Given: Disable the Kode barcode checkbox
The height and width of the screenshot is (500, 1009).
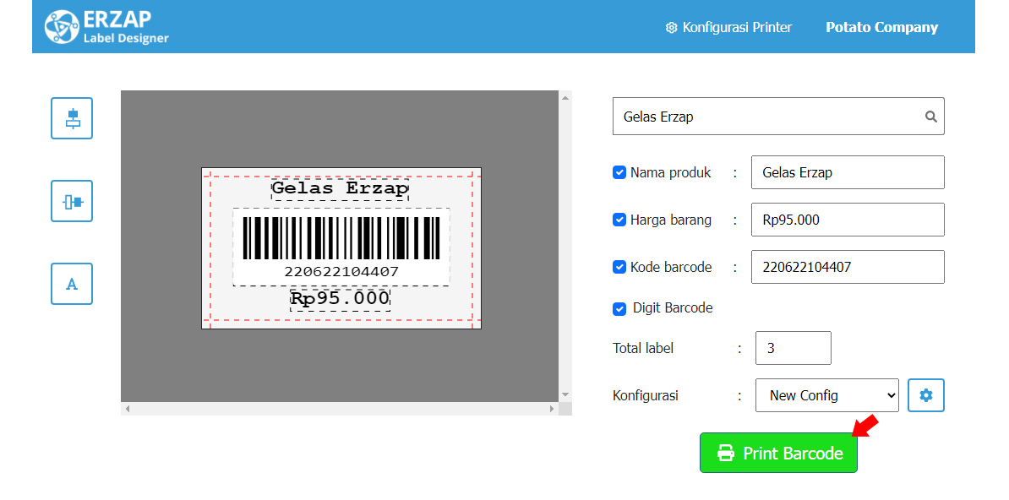Looking at the screenshot, I should 619,267.
